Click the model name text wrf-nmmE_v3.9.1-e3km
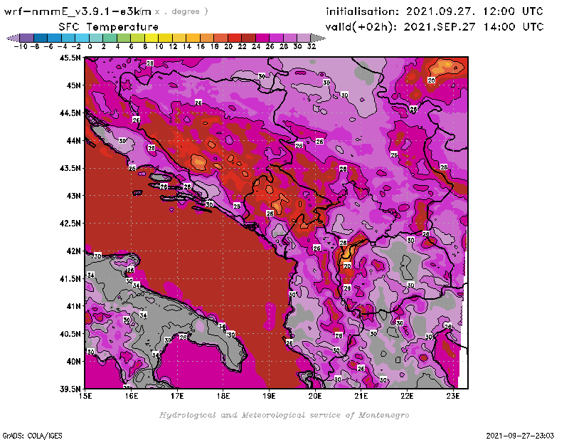Image resolution: width=569 pixels, height=440 pixels. [78, 11]
